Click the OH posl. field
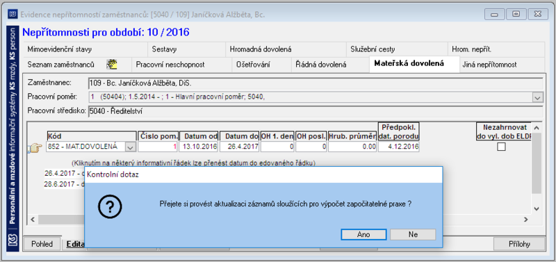Image resolution: width=556 pixels, height=262 pixels. tap(311, 147)
